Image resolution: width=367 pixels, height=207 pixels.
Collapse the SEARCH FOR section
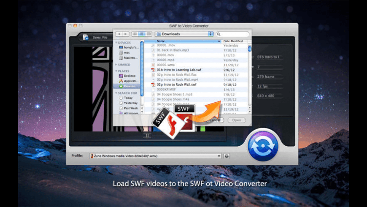[116, 93]
